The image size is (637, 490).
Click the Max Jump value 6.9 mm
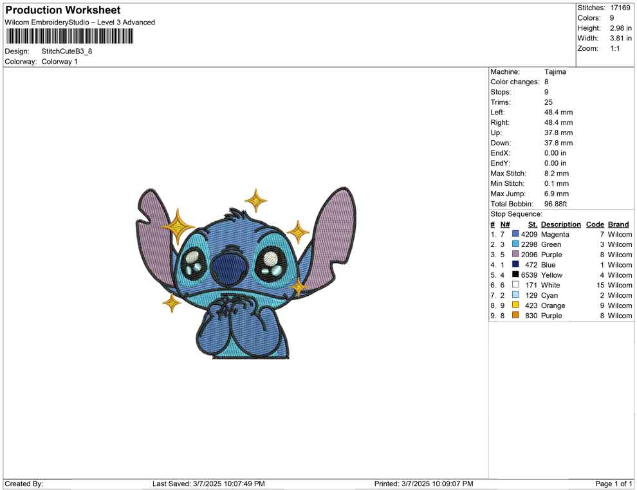pos(557,194)
